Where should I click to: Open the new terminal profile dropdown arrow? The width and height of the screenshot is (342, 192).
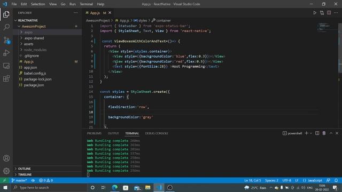(x=311, y=133)
